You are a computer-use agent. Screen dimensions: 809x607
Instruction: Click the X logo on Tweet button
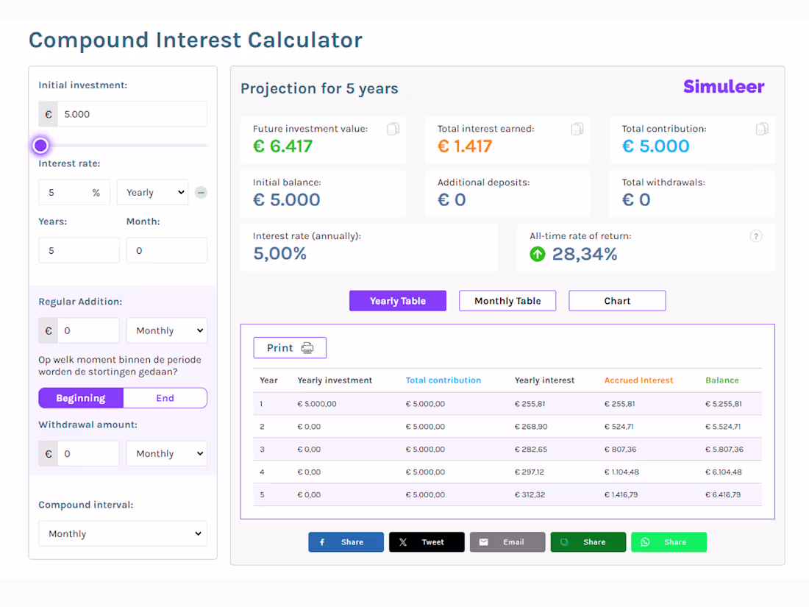[403, 542]
